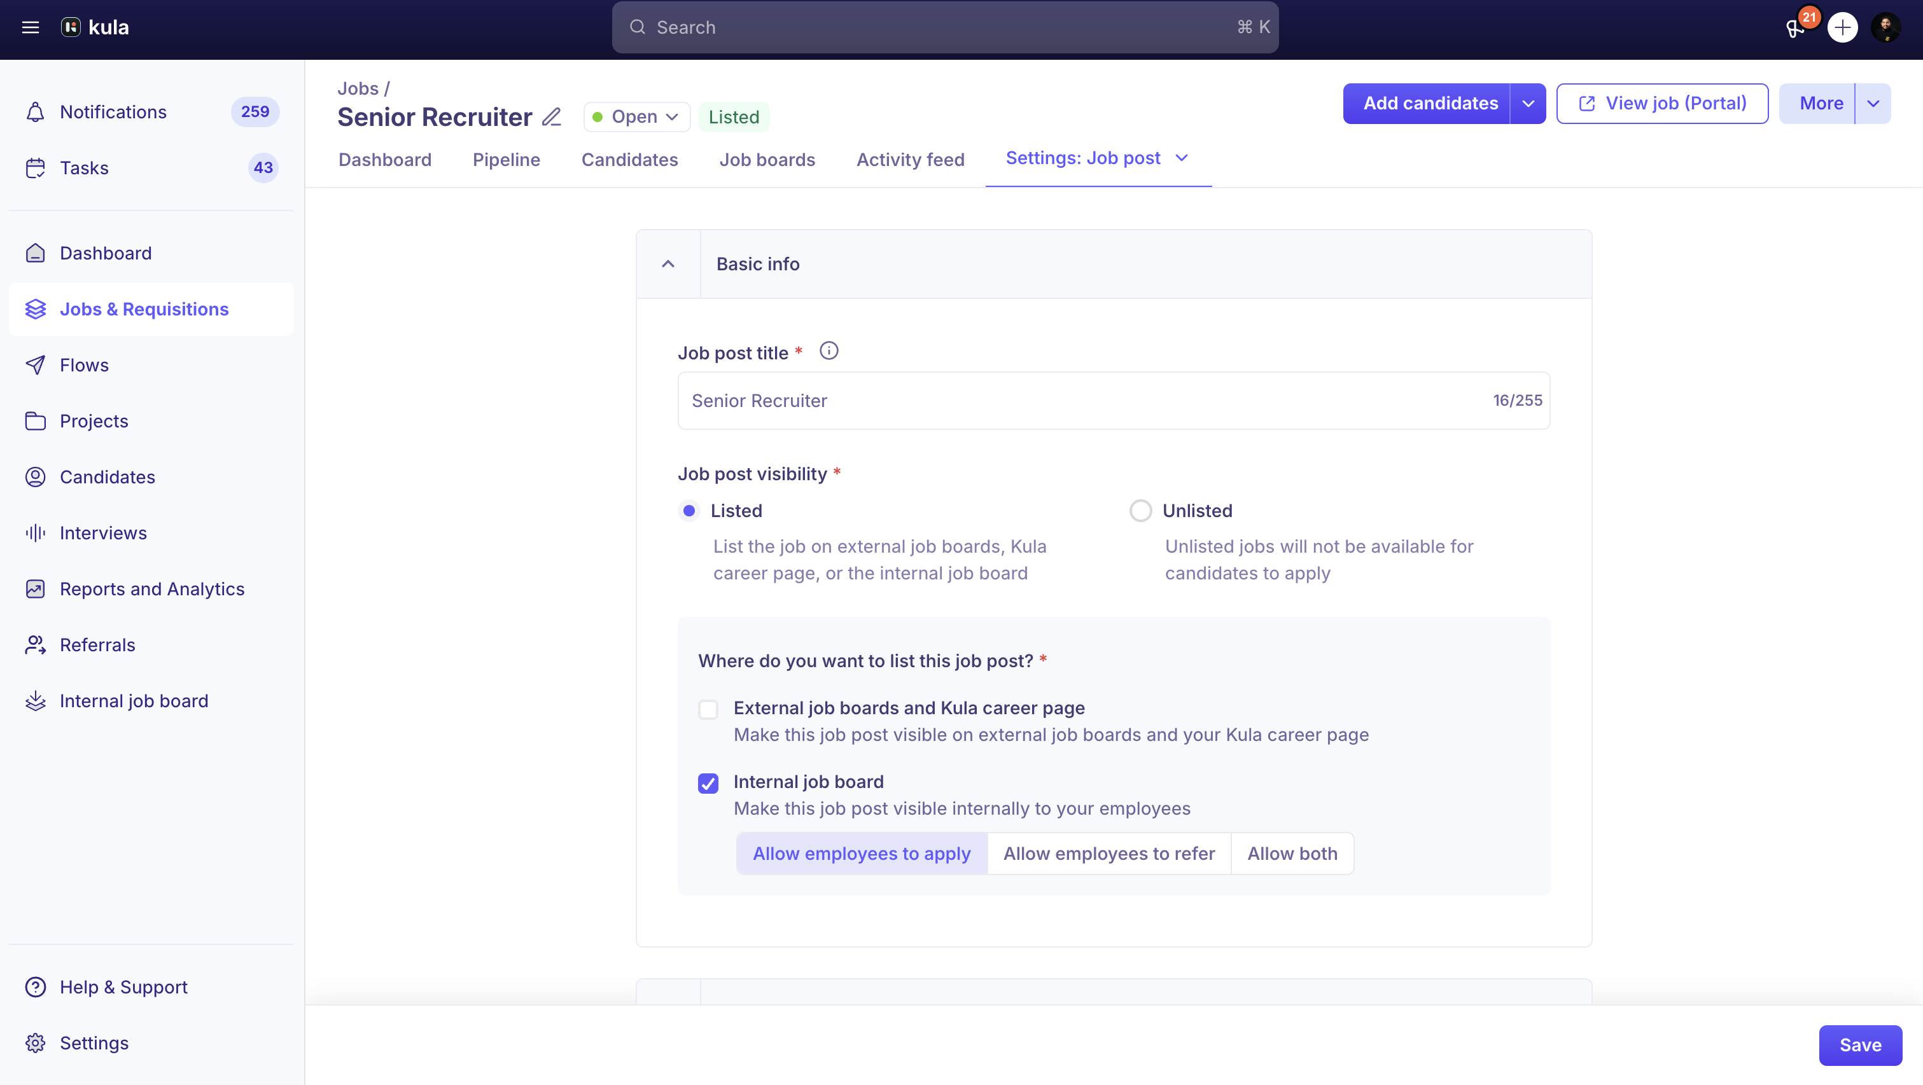Switch to the Pipeline tab
The height and width of the screenshot is (1085, 1923).
coord(506,160)
